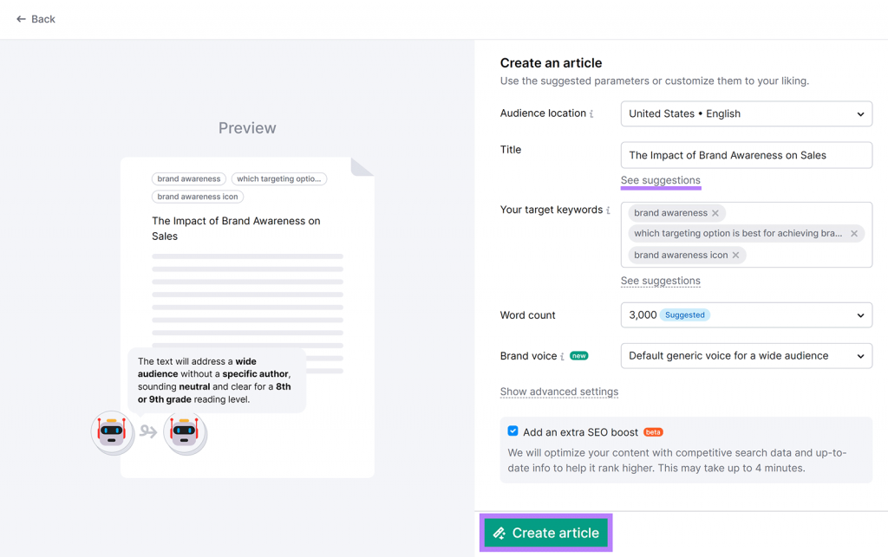This screenshot has height=557, width=888.
Task: Click info icon beside Your target keywords
Action: coord(608,210)
